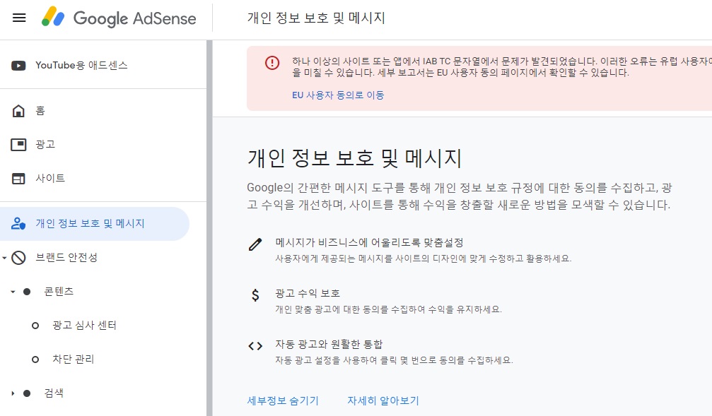The height and width of the screenshot is (416, 712).
Task: Collapse the 콘텐츠 subsection arrow
Action: [13, 292]
